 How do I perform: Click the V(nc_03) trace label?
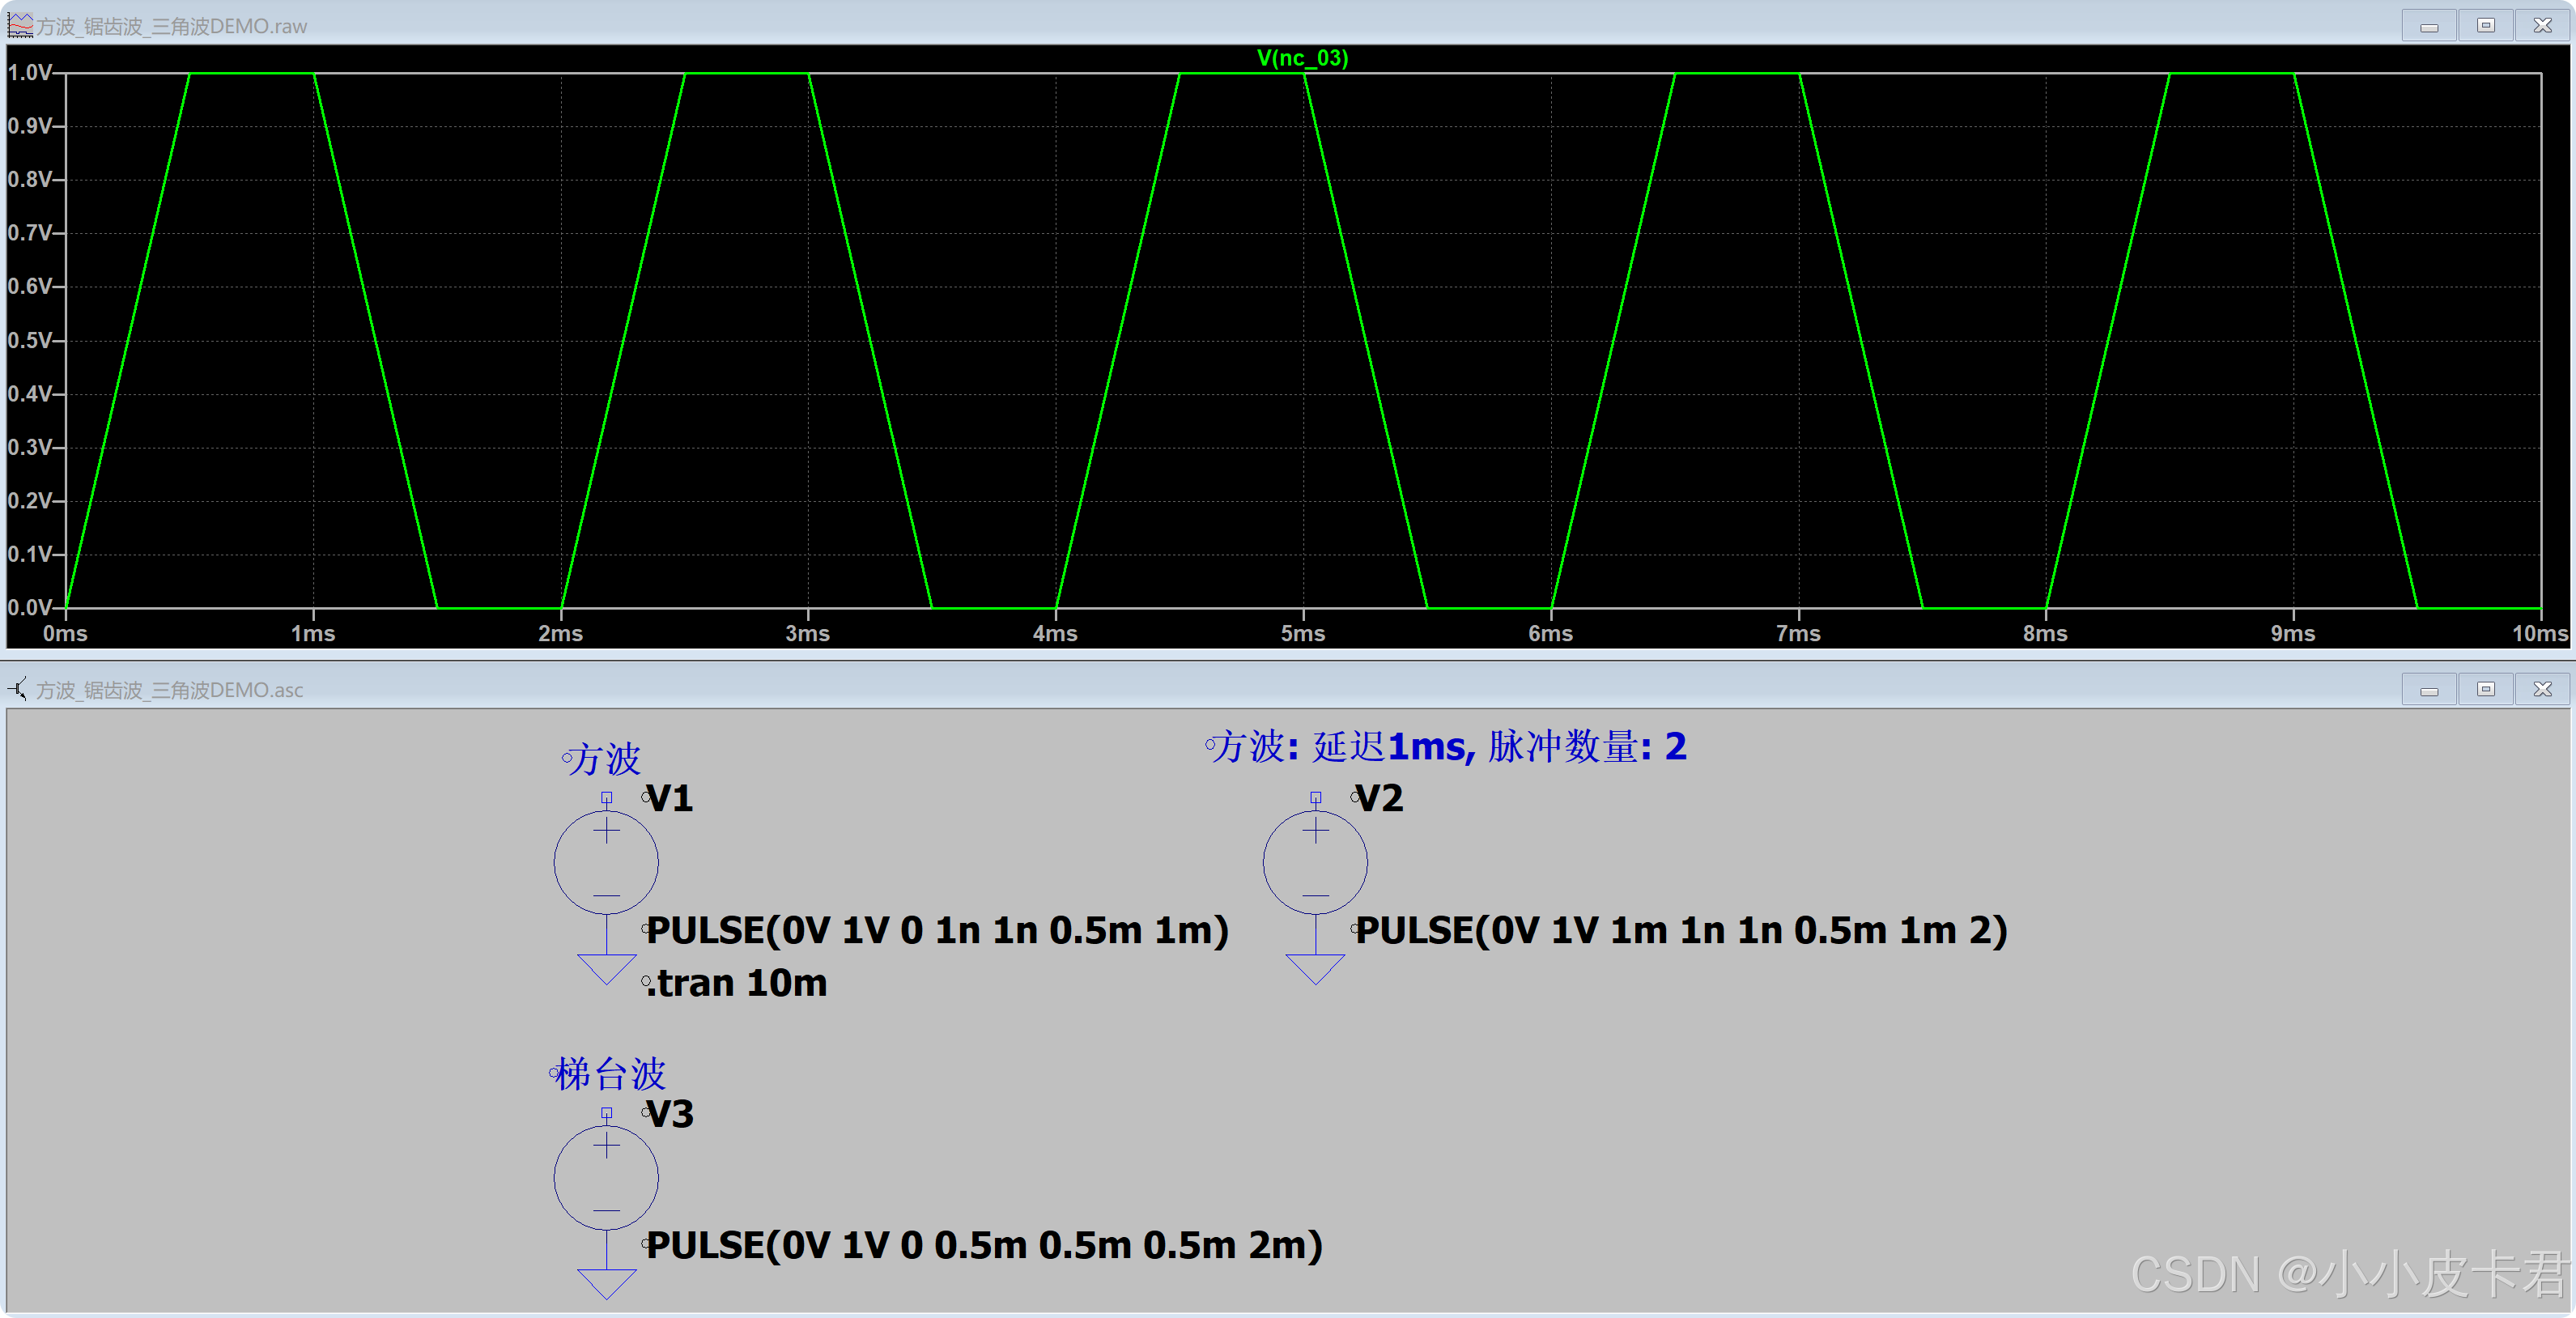1302,58
